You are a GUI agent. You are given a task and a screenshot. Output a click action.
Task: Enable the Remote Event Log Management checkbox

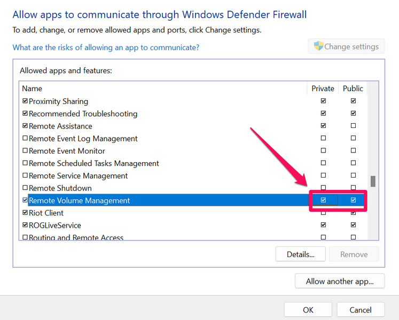coord(25,139)
